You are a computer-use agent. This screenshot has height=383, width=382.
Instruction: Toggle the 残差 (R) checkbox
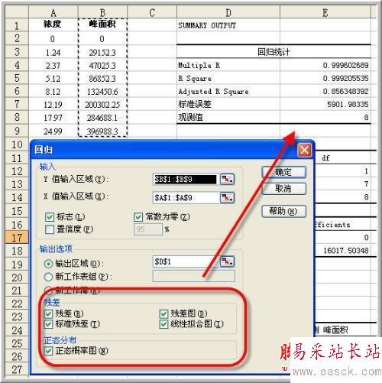pos(48,313)
